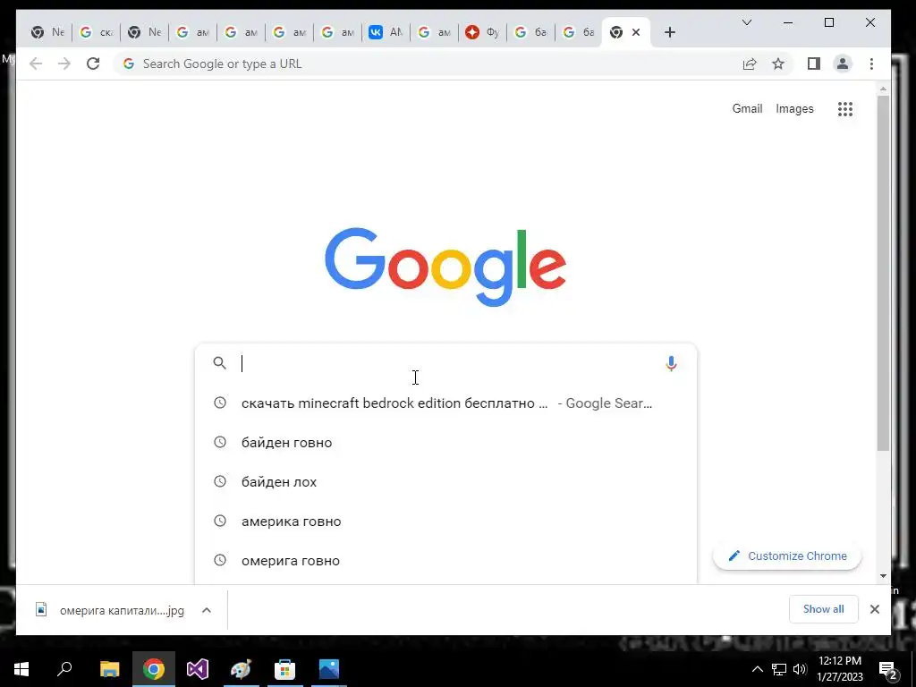
Task: Switch to the VK tab
Action: pos(386,33)
